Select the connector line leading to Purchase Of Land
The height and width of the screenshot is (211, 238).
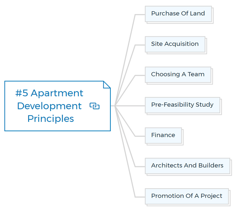click(128, 45)
